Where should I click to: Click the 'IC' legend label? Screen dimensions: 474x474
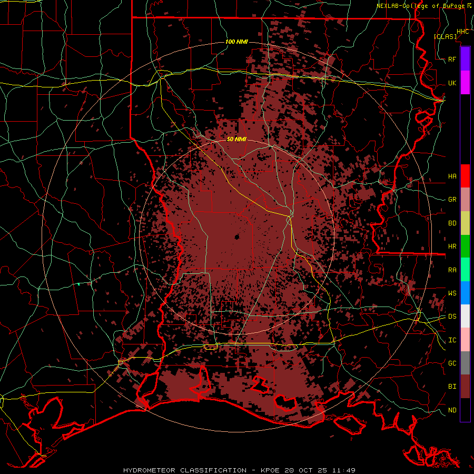click(452, 340)
